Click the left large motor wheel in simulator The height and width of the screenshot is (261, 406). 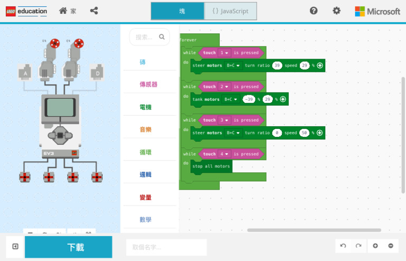pyautogui.click(x=54, y=43)
